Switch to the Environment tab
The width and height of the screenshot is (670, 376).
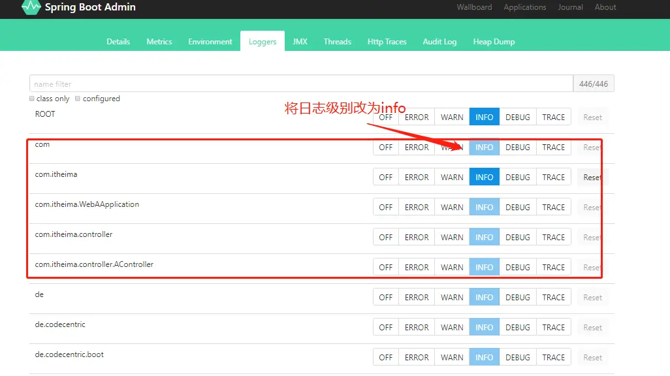(210, 41)
